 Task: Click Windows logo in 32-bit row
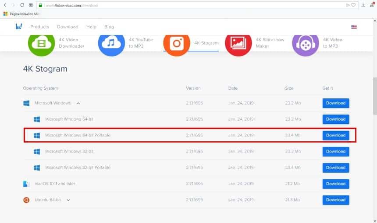tap(37, 152)
